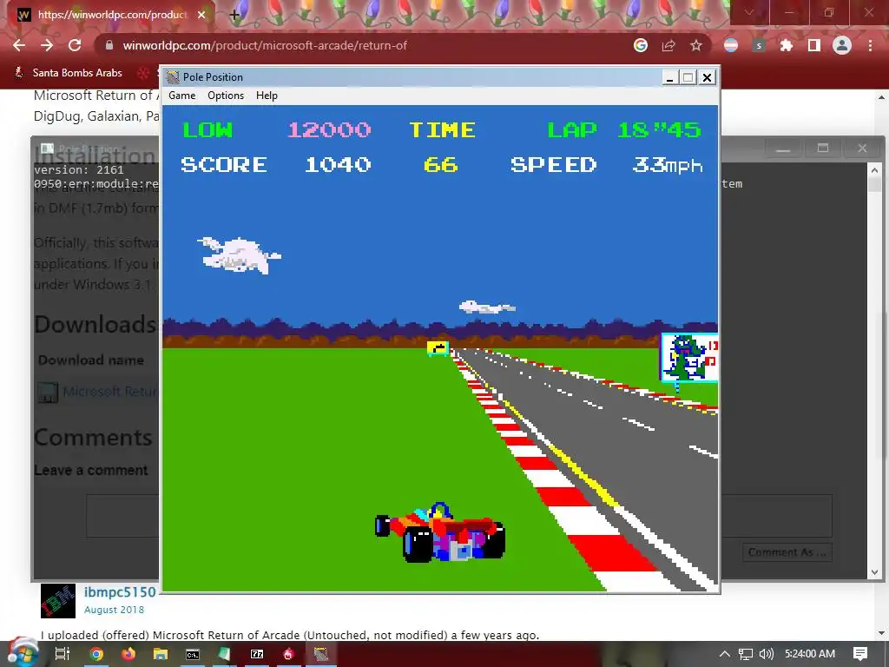
Task: Open the Game menu in Pole Position
Action: 181,96
